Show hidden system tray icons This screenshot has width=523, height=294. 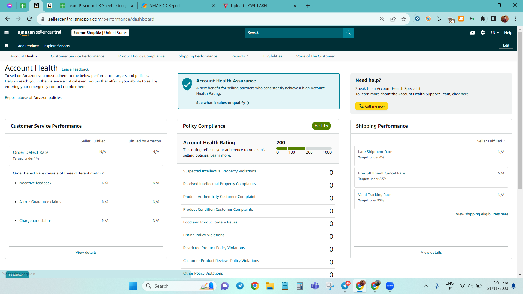(x=426, y=286)
